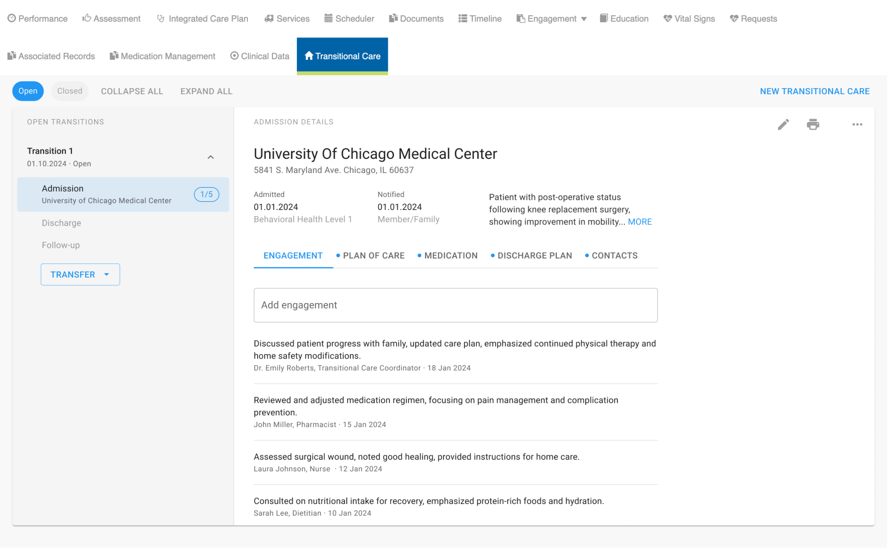Viewport: 887px width, 548px height.
Task: Select the Open transitions filter
Action: click(x=28, y=91)
